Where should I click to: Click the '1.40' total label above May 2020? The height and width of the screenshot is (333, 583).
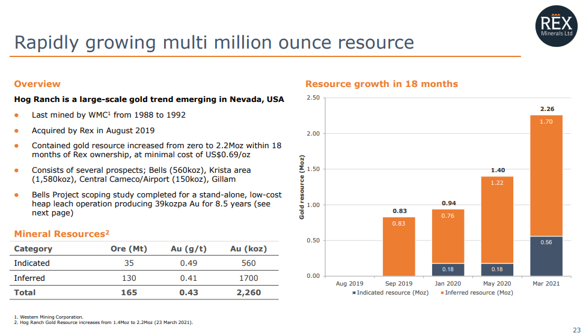(498, 170)
